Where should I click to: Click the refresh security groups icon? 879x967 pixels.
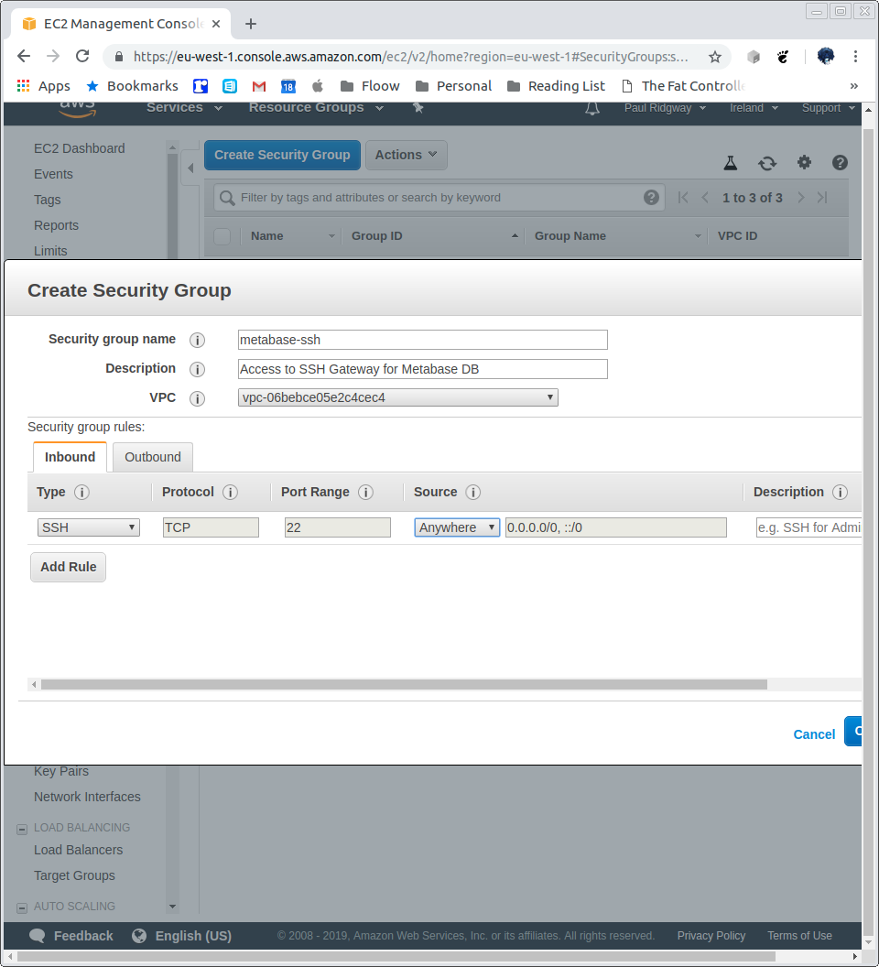click(767, 163)
